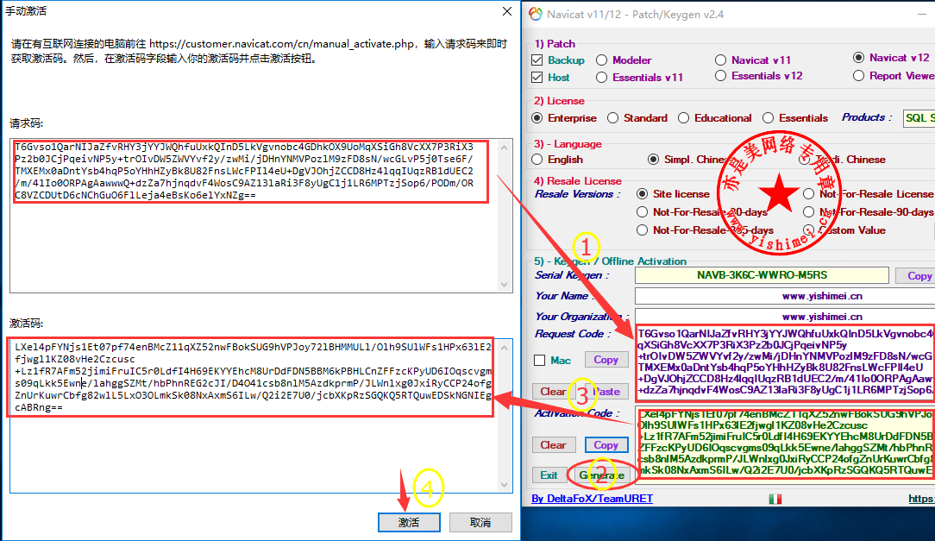Click the Navicat Patch/Keygen title bar icon
The image size is (935, 541).
(x=536, y=14)
